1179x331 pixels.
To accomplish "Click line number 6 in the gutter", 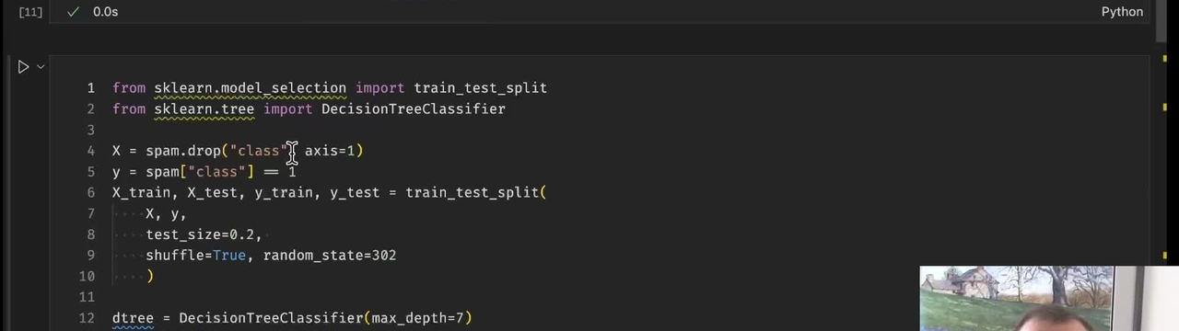I will [90, 193].
